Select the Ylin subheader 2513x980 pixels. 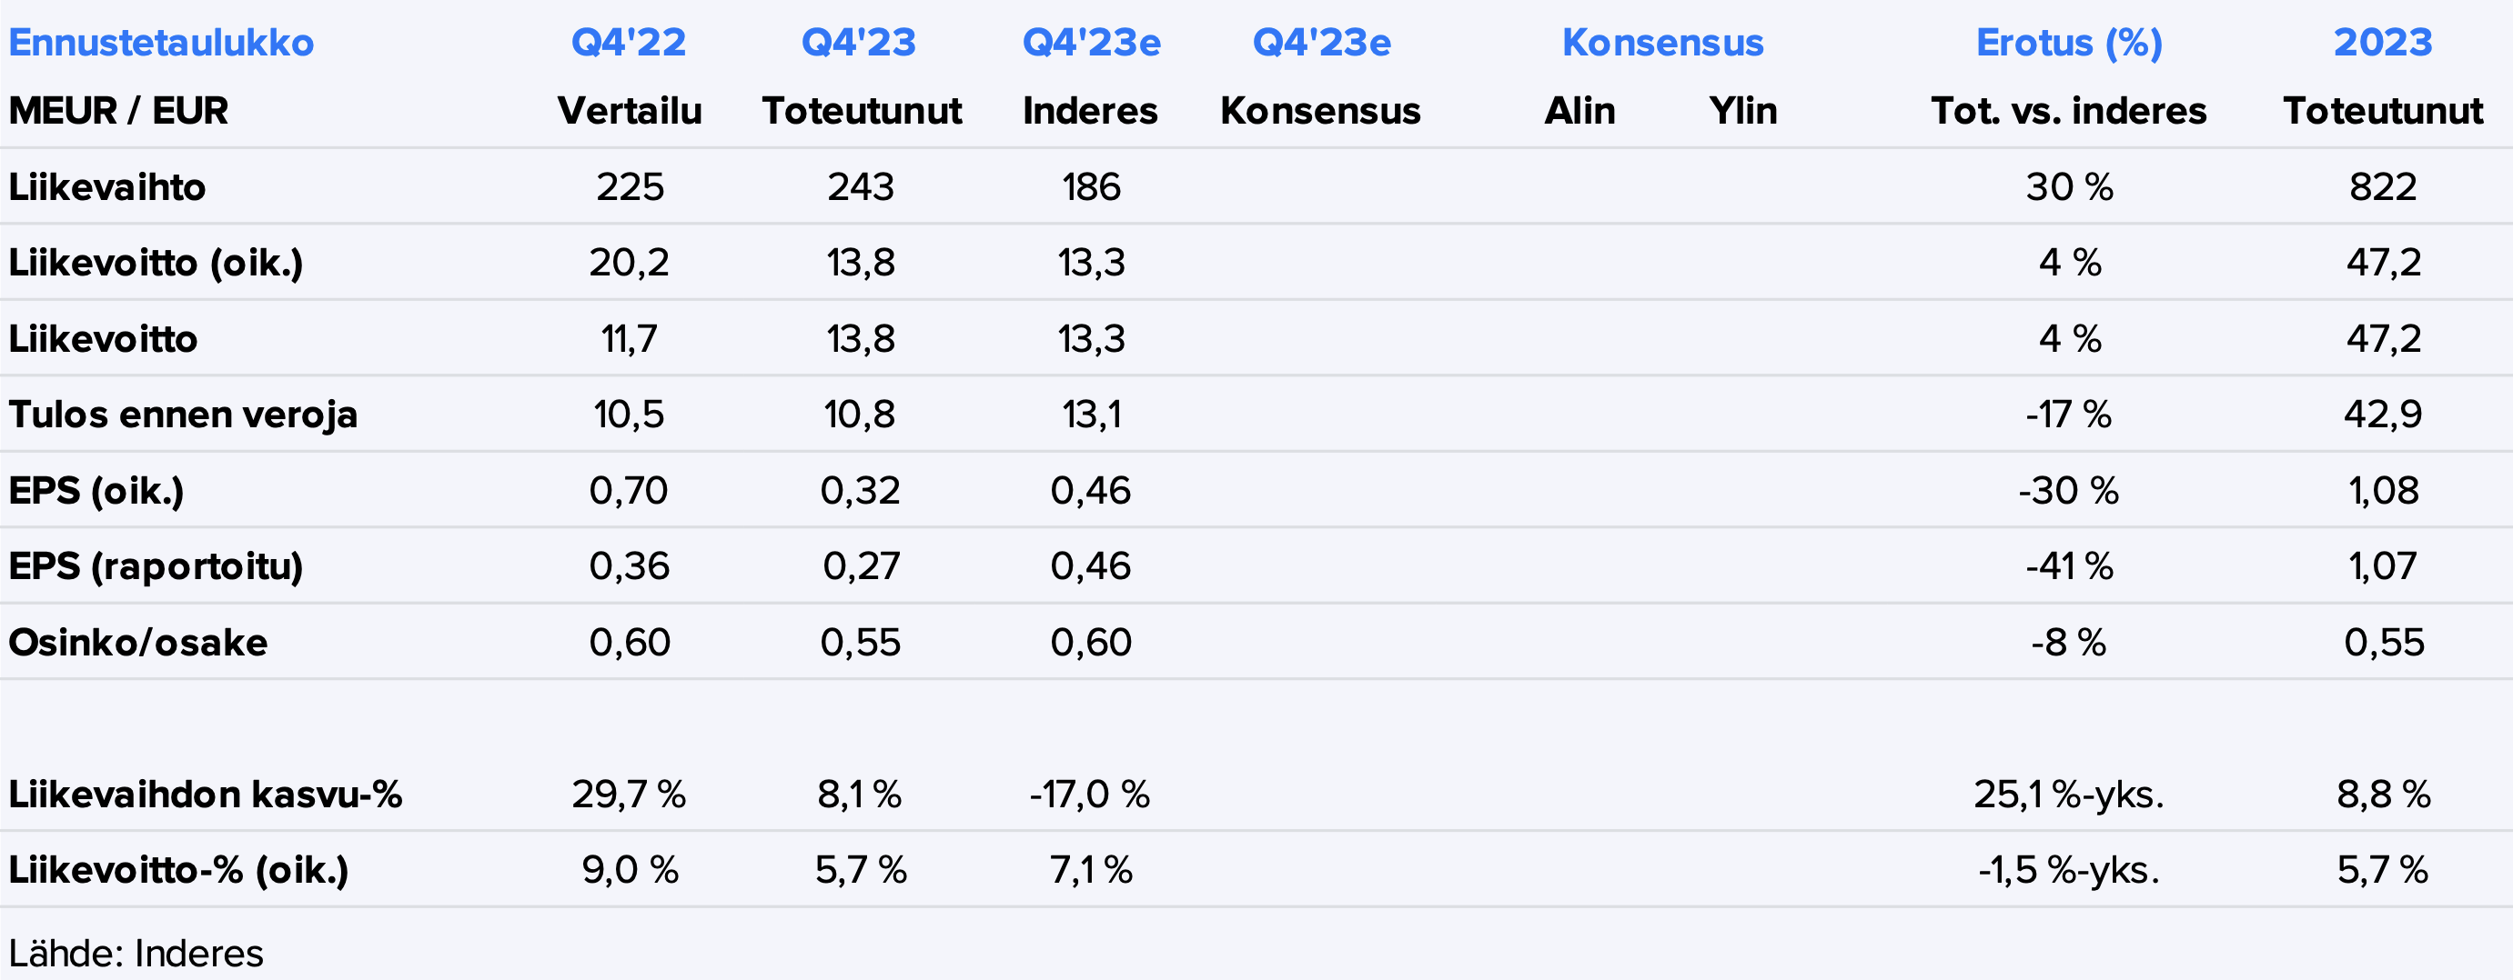(1742, 111)
